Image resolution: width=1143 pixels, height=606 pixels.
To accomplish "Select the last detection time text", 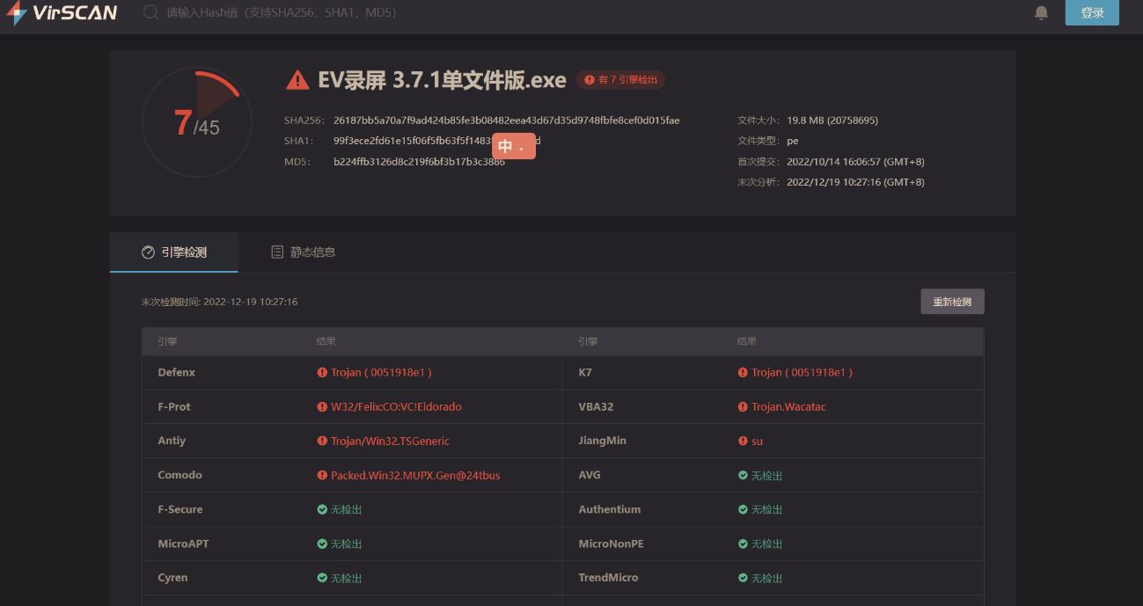I will 219,302.
